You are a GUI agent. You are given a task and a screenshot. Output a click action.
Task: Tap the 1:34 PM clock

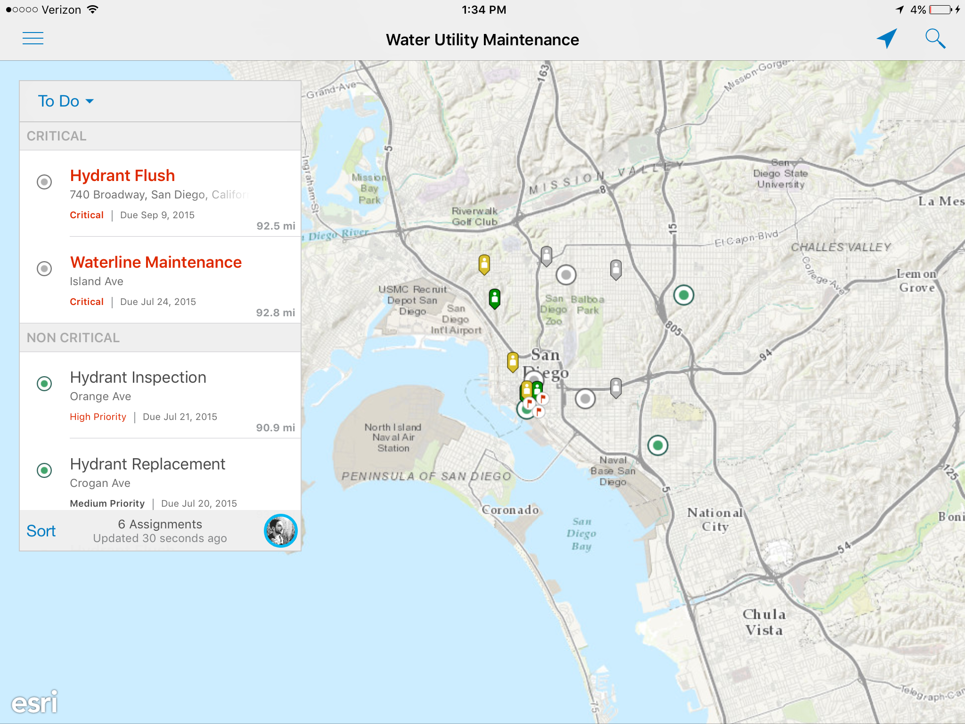(484, 9)
